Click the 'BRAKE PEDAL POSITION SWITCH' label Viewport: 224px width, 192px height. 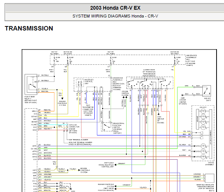(x=119, y=128)
